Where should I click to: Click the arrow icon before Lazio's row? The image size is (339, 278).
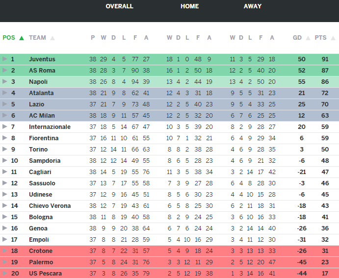(x=5, y=104)
